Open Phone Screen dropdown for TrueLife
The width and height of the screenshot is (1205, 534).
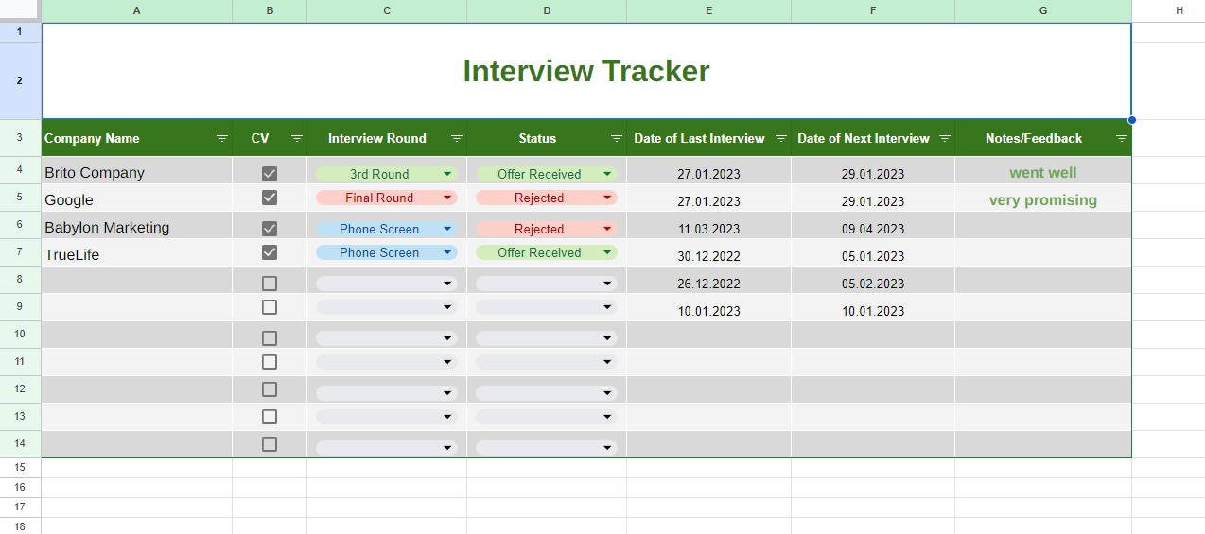(387, 252)
